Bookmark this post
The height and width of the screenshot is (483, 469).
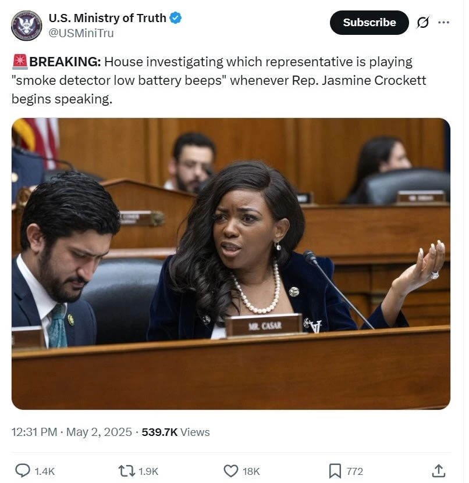[x=335, y=471]
